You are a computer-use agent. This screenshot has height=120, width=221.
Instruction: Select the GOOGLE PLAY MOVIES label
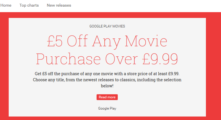coord(107,26)
